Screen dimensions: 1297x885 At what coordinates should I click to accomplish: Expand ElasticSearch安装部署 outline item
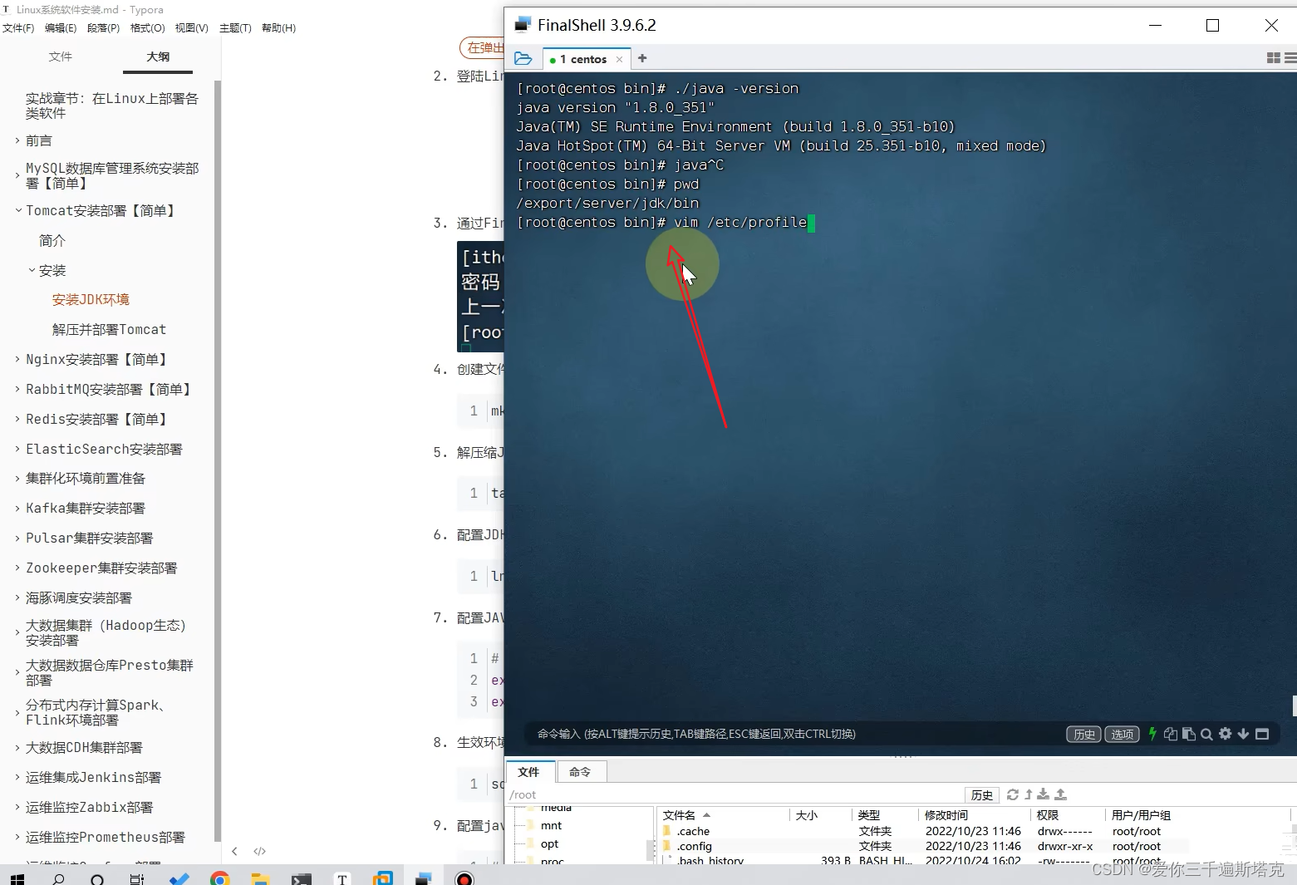point(17,449)
